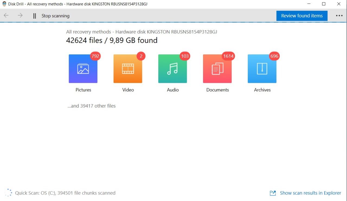Click the 'All recovery methods - Hardware disk' subtitle
Screen dimensions: 347x201
pyautogui.click(x=142, y=32)
